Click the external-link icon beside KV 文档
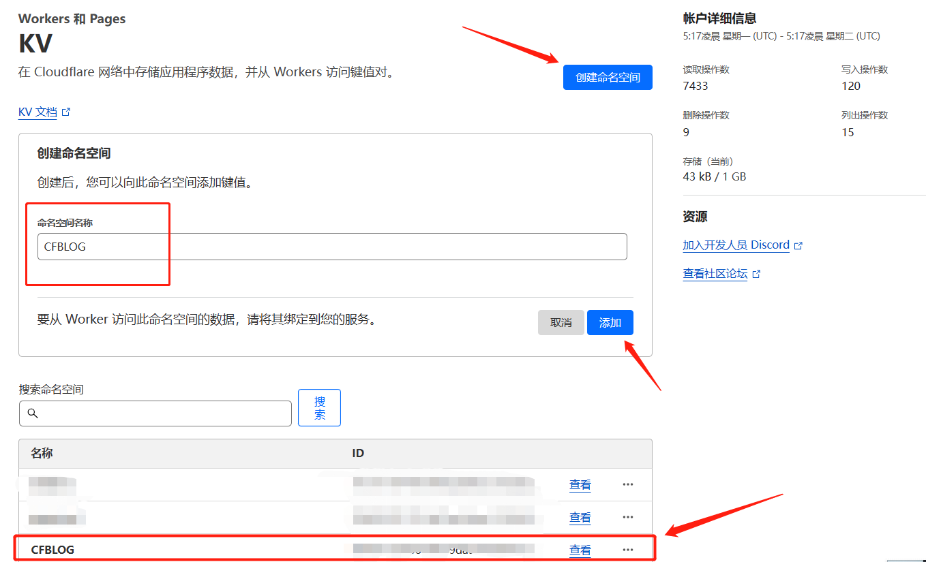 (66, 112)
